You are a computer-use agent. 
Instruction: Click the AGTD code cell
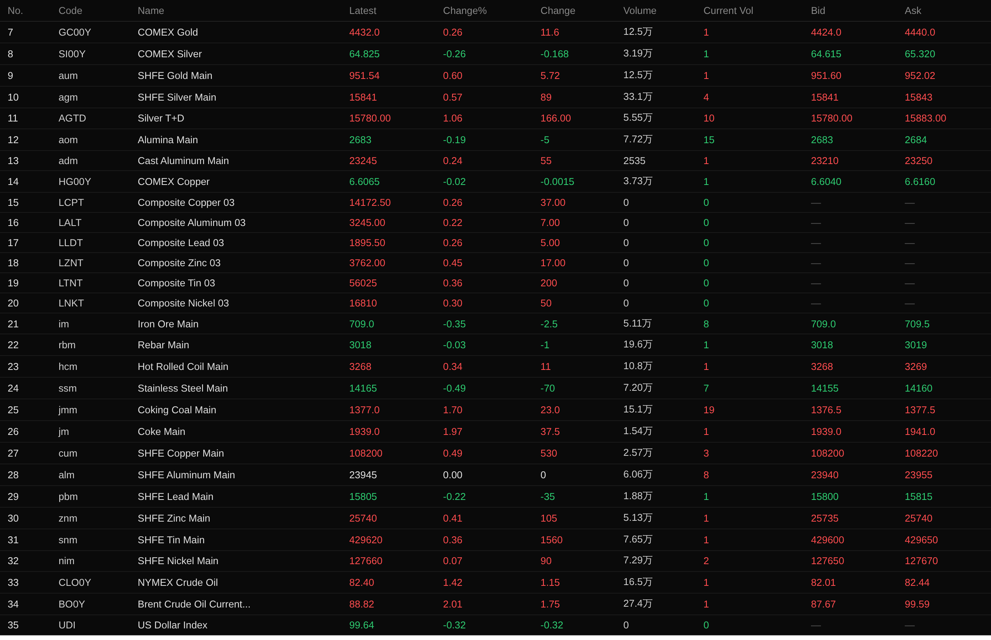click(72, 118)
